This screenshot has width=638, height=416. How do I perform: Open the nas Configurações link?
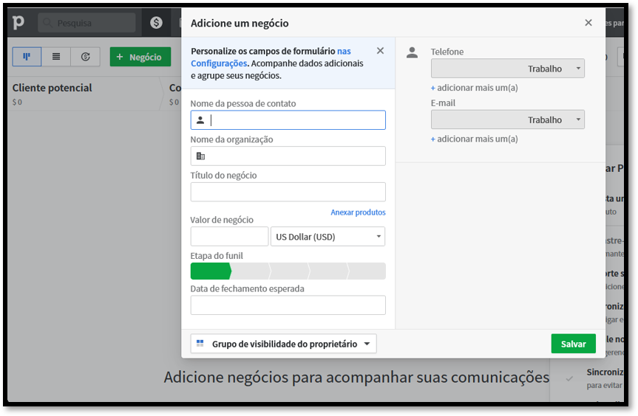pyautogui.click(x=271, y=58)
